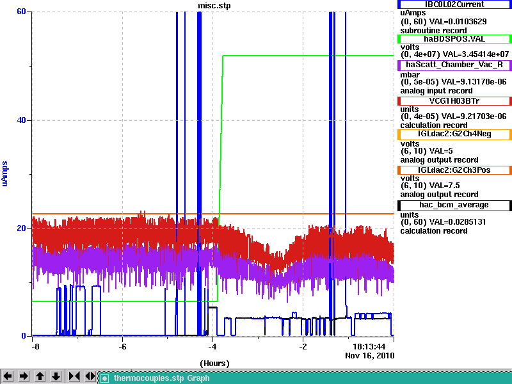Image resolution: width=512 pixels, height=384 pixels.
Task: Shift Y range up with up arrow
Action: 40,376
